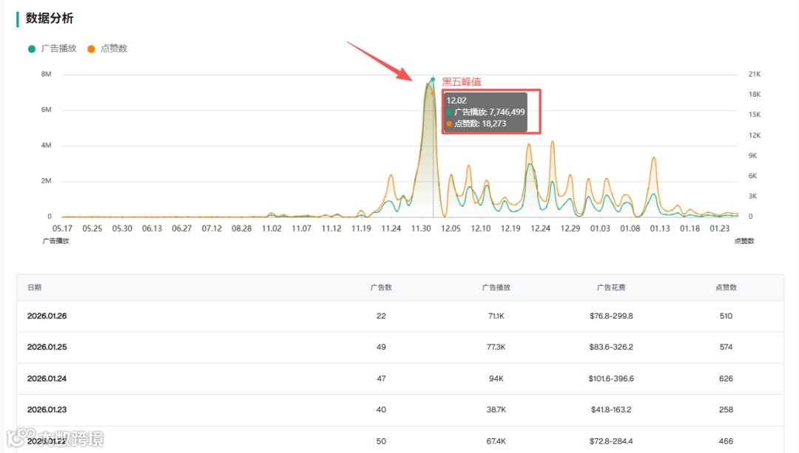Click the 广告播放 7,746,499 tooltip line
The width and height of the screenshot is (799, 453).
point(485,112)
